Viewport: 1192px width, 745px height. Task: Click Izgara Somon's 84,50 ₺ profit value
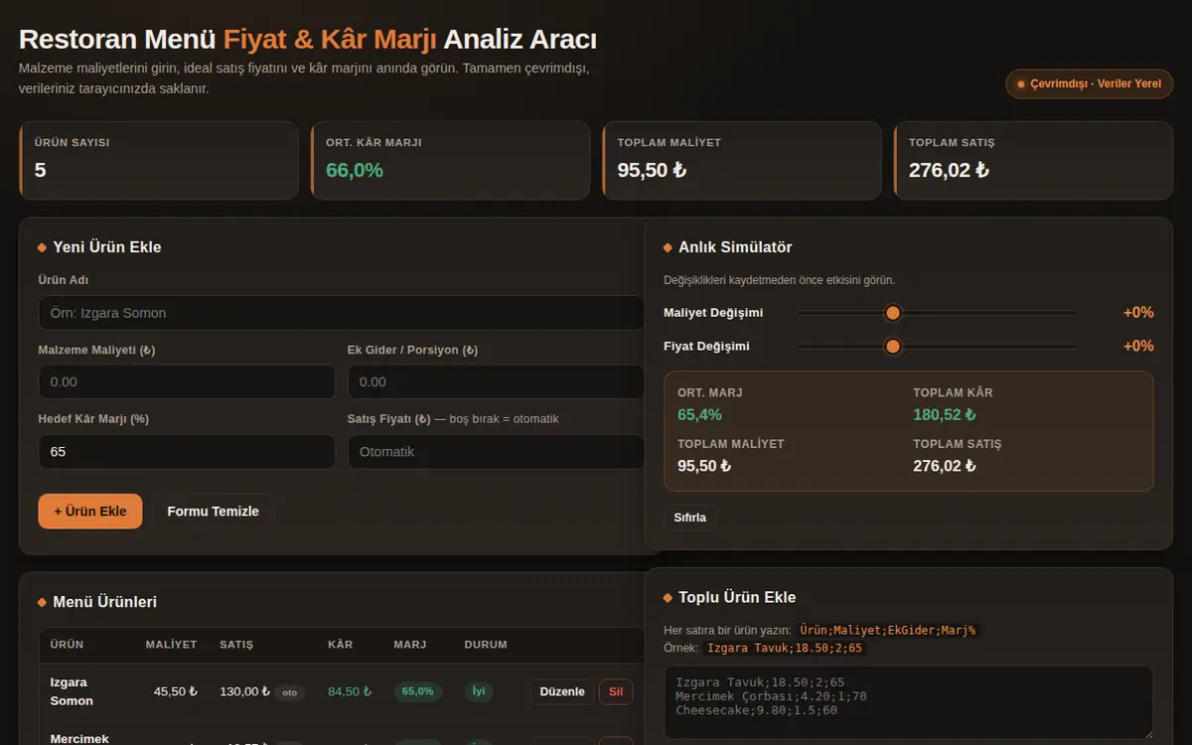350,691
